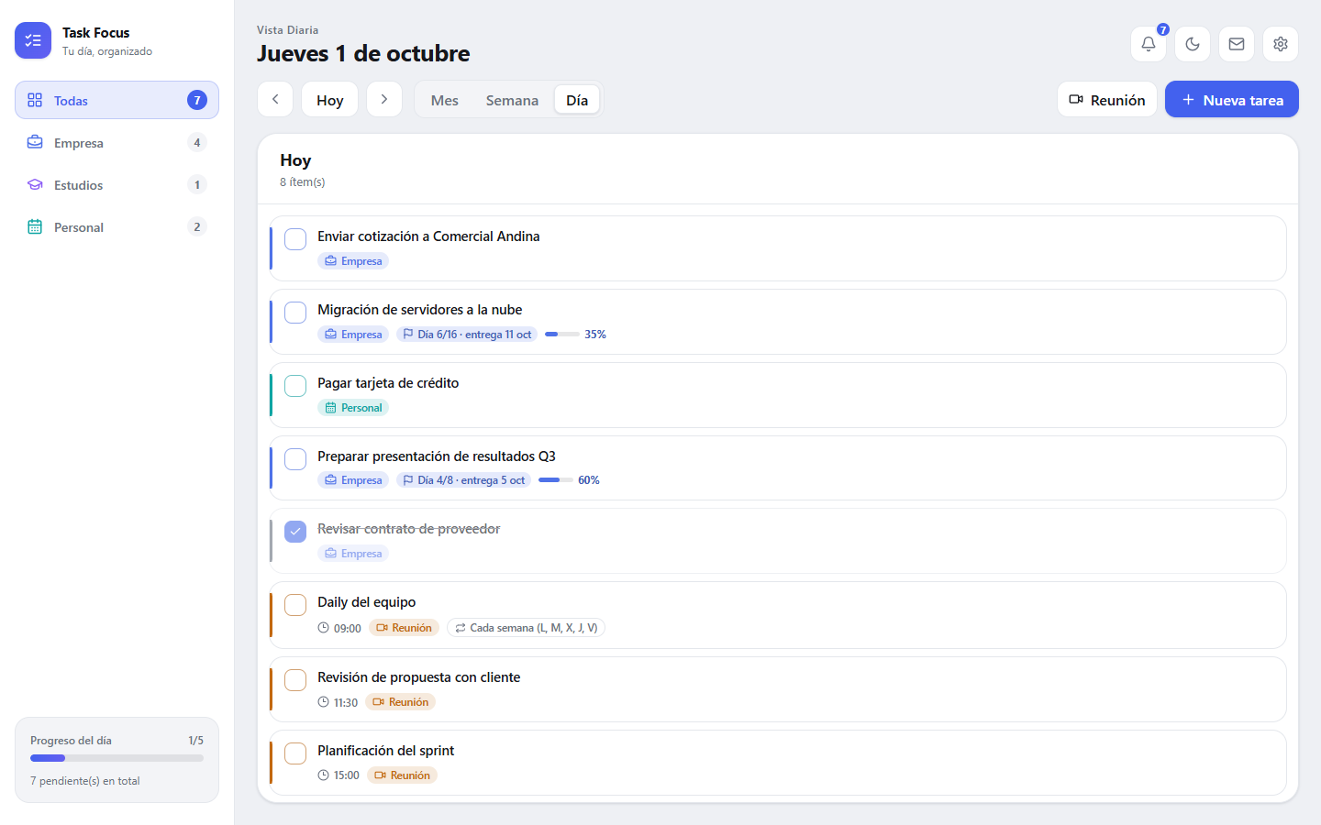Click the flag icon on Día 4/8 badge

pos(408,480)
